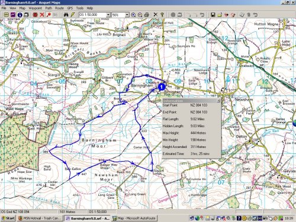Click the left-pointing undo arrow icon
Screen dimensions: 296x222
point(202,15)
